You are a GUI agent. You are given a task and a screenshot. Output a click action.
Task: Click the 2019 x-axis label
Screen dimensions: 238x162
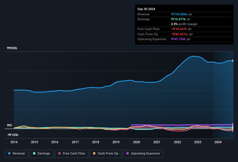pyautogui.click(x=116, y=142)
